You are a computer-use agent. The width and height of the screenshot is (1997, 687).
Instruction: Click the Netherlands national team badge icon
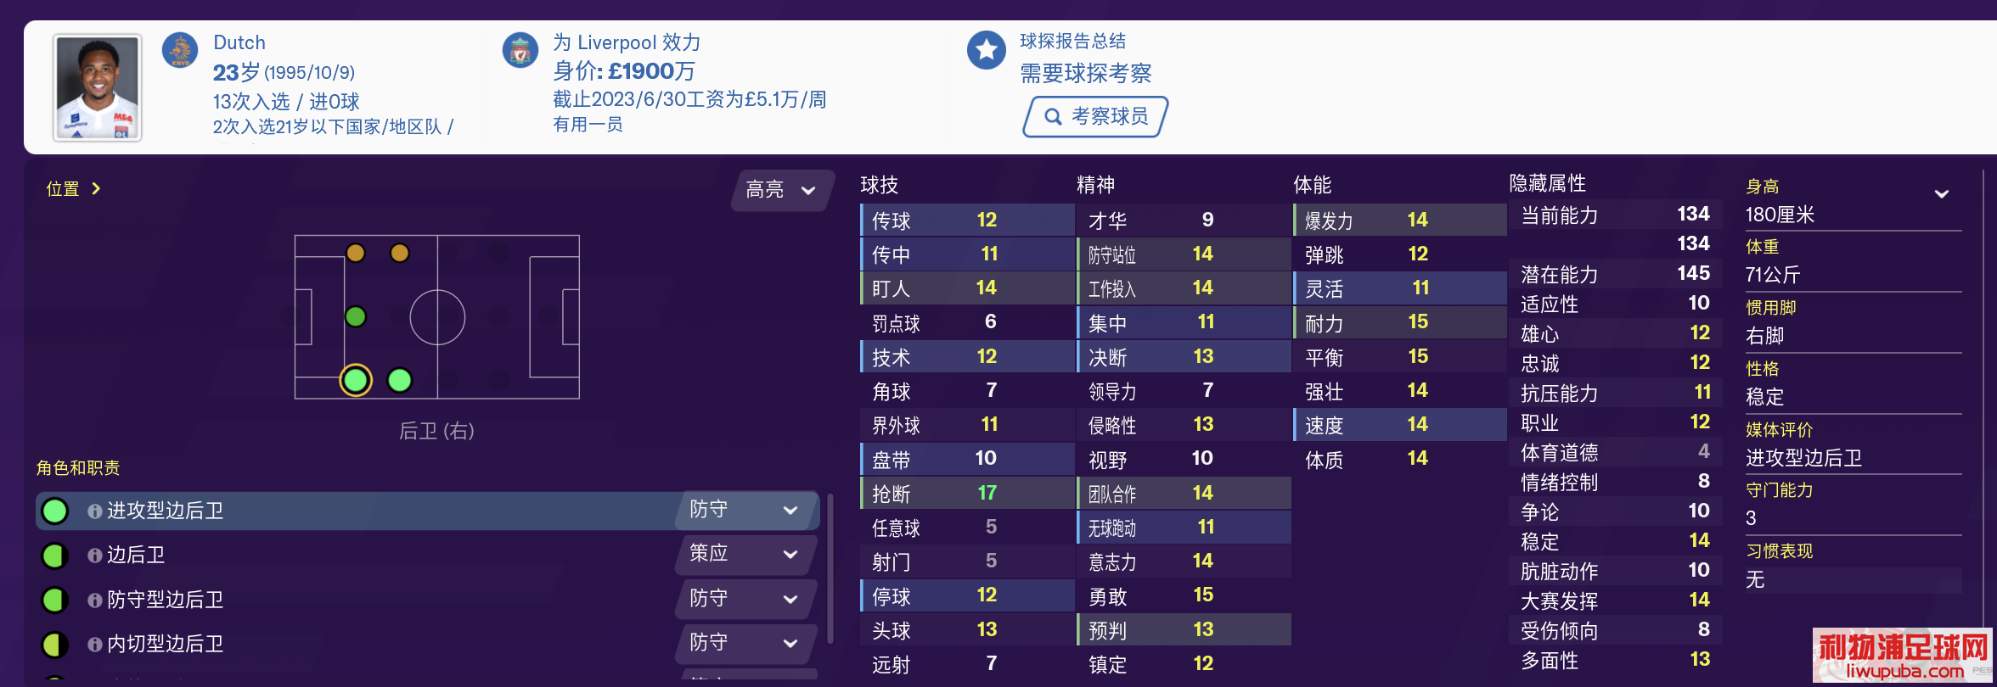(x=180, y=50)
